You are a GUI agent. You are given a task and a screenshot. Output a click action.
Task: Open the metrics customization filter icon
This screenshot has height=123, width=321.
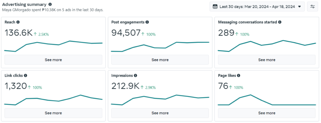click(313, 7)
